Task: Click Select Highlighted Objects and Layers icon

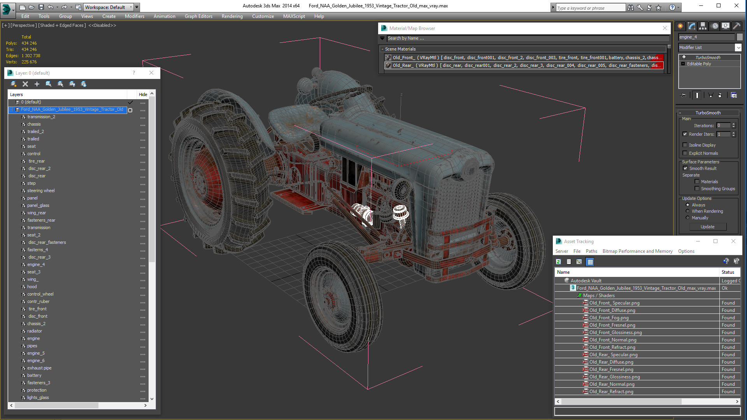Action: click(49, 84)
